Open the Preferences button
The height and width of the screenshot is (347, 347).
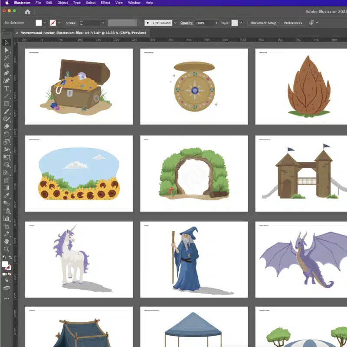click(293, 23)
